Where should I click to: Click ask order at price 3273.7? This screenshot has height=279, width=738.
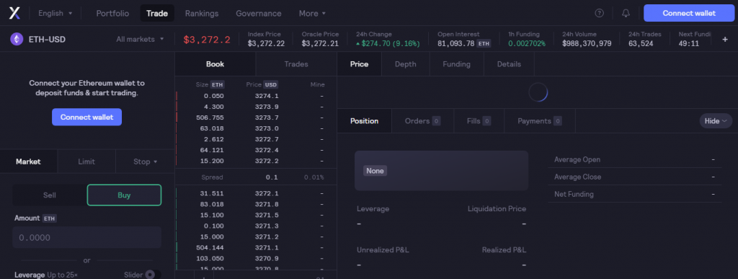(x=256, y=118)
